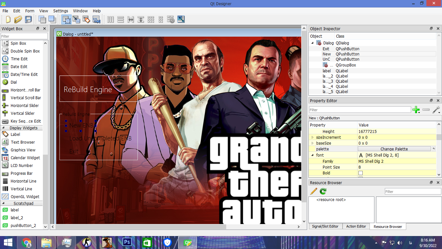Click the Break Layout toolbar icon
This screenshot has width=442, height=249.
171,19
